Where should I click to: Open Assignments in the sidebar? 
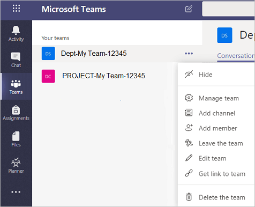point(16,113)
